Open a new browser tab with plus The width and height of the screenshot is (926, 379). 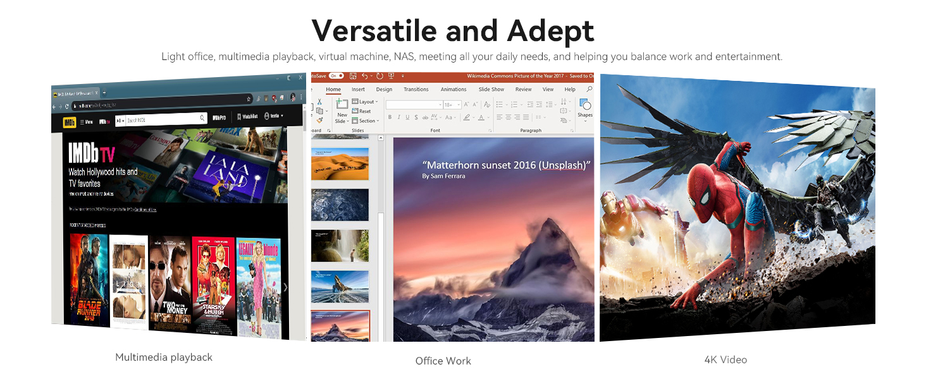[104, 93]
